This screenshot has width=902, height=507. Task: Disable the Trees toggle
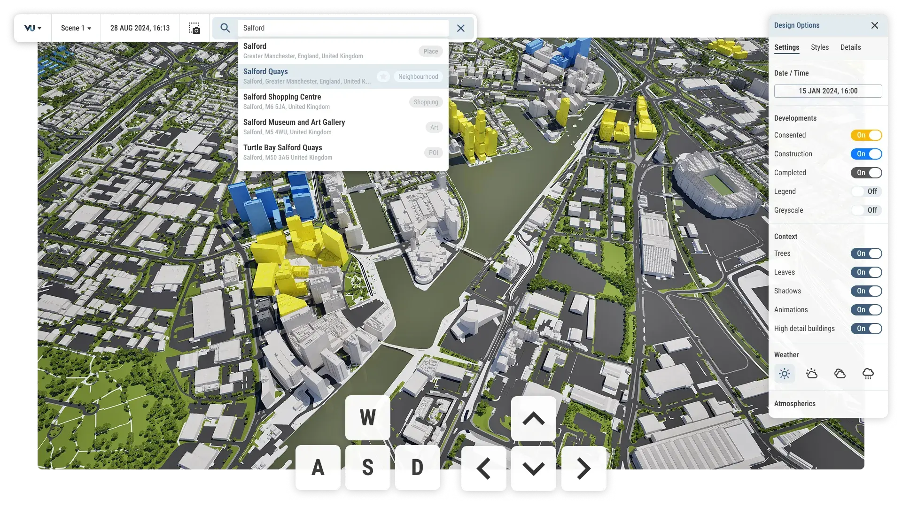pos(866,253)
